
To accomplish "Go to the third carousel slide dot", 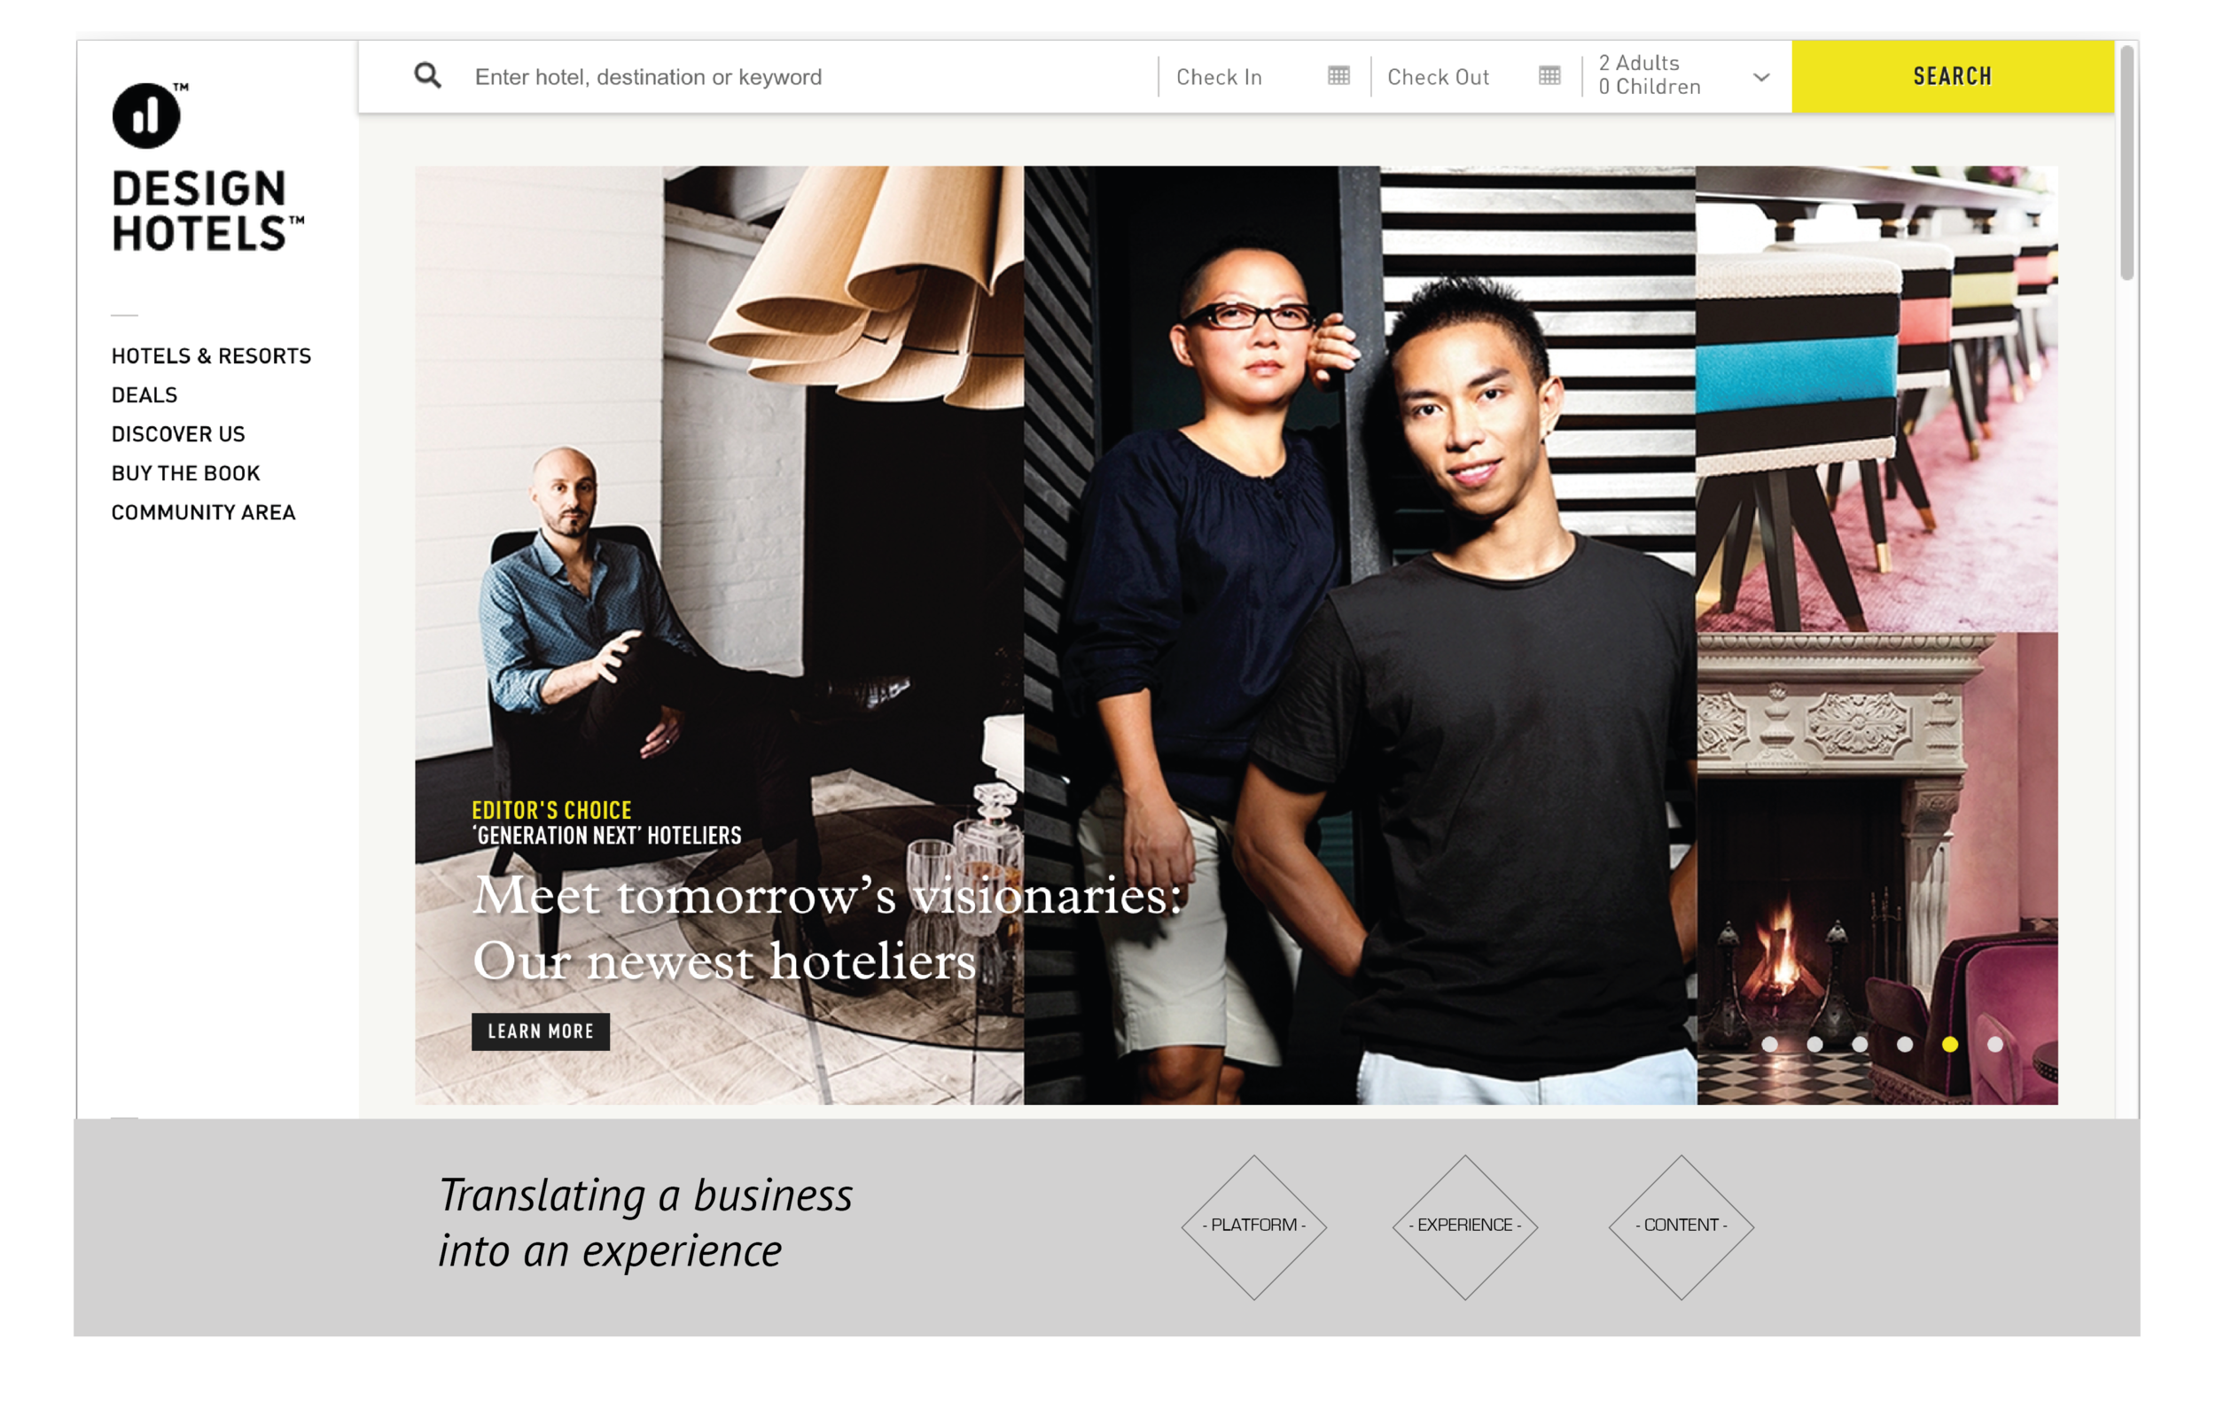I will pos(1860,1045).
